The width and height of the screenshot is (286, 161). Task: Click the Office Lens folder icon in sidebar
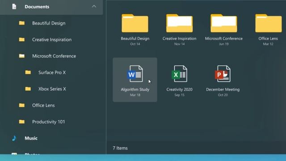(x=22, y=105)
